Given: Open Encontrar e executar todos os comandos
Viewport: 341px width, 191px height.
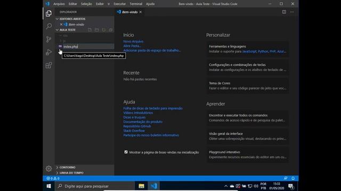Looking at the screenshot, I should coord(247,118).
